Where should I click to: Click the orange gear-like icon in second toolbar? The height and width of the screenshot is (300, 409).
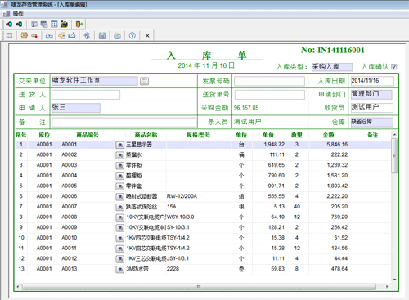click(x=25, y=35)
